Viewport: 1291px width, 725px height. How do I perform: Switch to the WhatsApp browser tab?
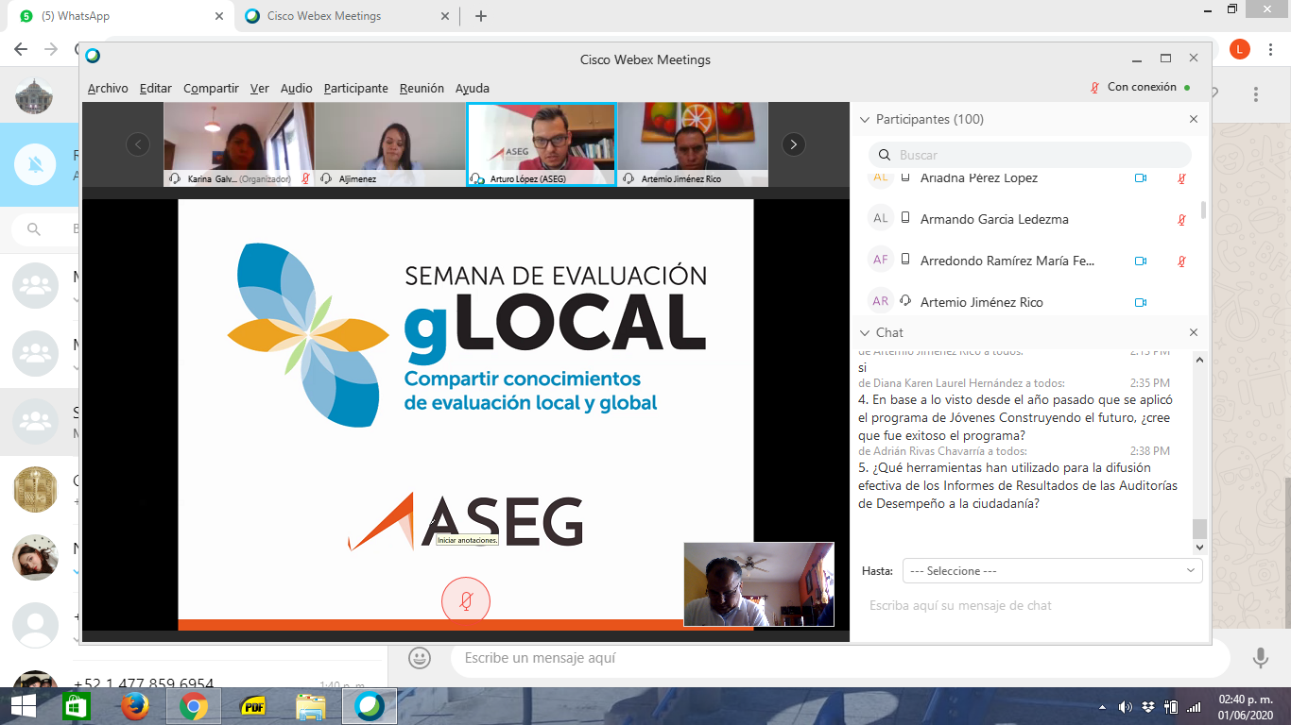121,16
